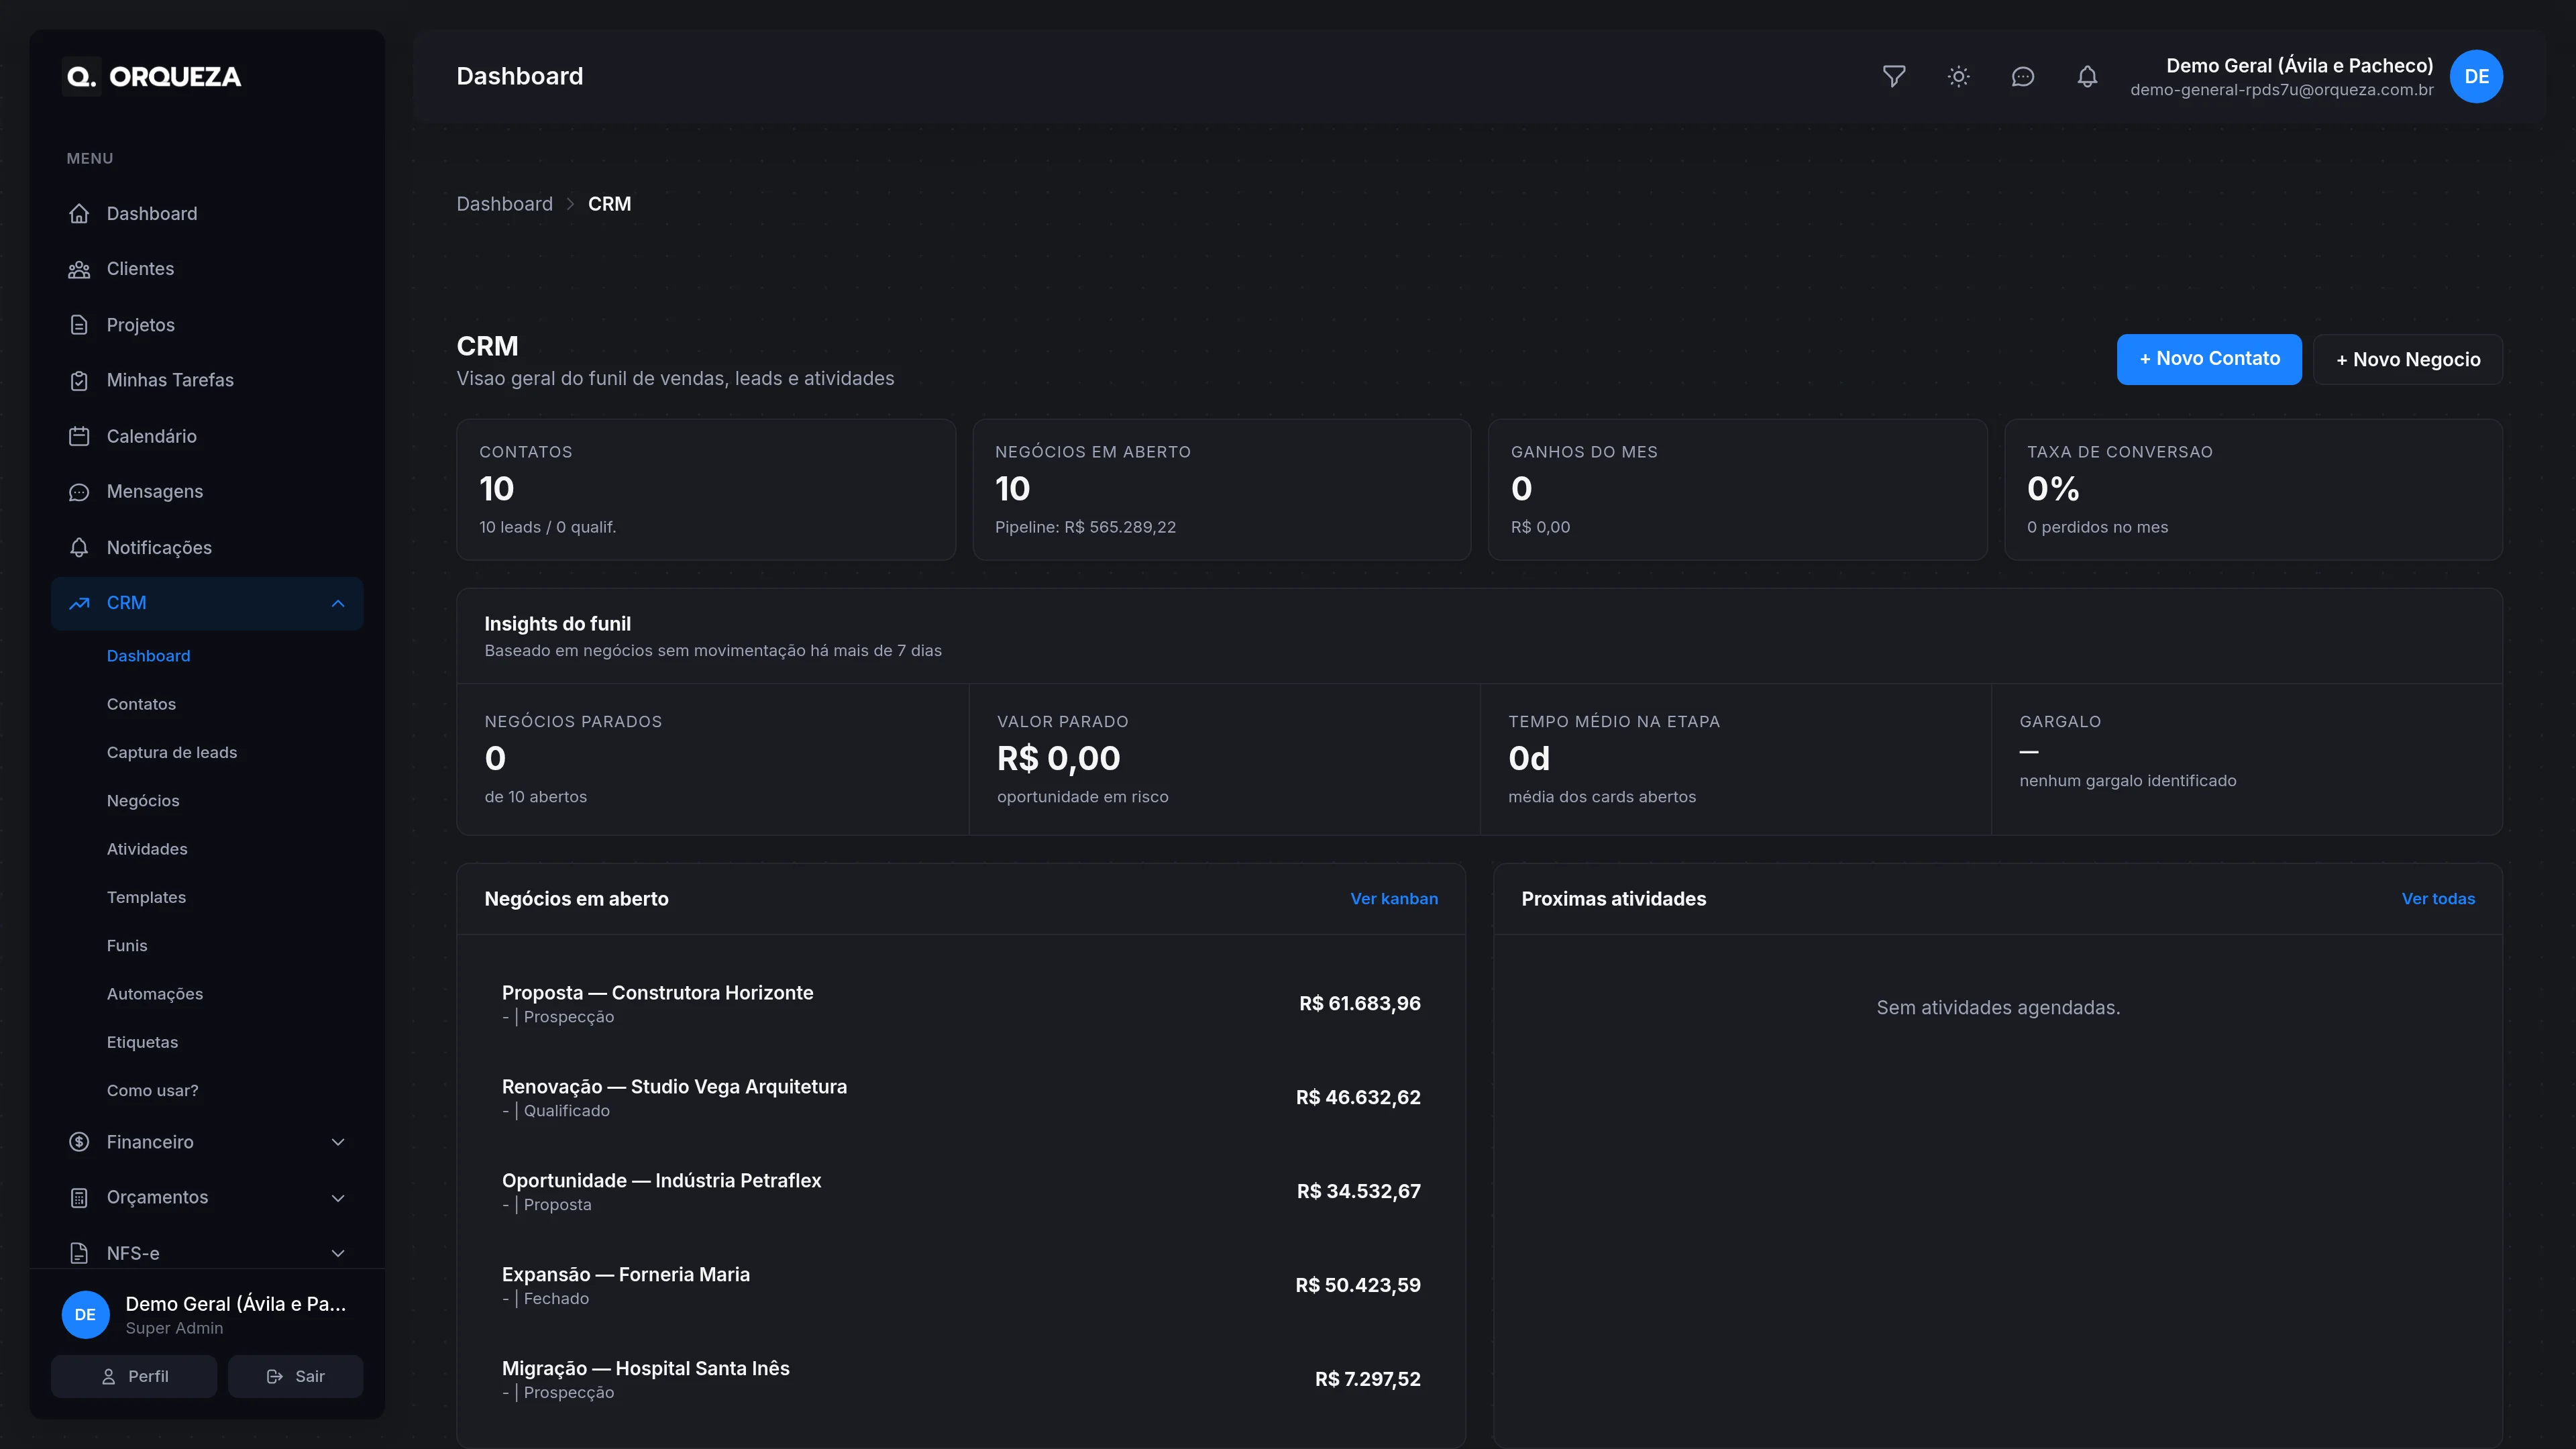Viewport: 2576px width, 1449px height.
Task: Click the + Novo Contato button
Action: coord(2209,359)
